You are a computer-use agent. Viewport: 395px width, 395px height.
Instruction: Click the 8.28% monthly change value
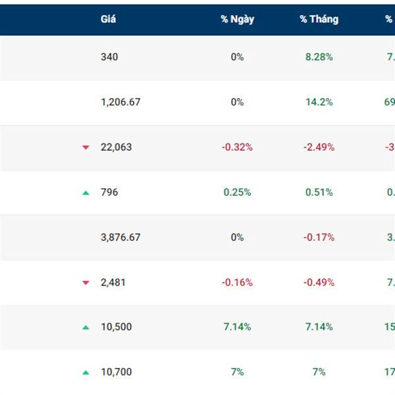click(319, 57)
